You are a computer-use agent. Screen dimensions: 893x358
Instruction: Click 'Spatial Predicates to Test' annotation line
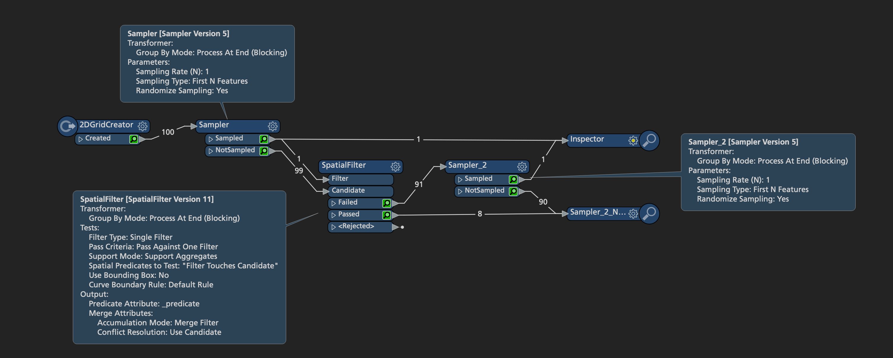pos(183,266)
